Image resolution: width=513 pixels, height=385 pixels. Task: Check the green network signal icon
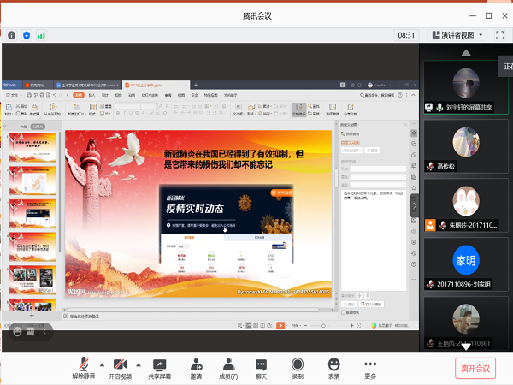pyautogui.click(x=41, y=35)
